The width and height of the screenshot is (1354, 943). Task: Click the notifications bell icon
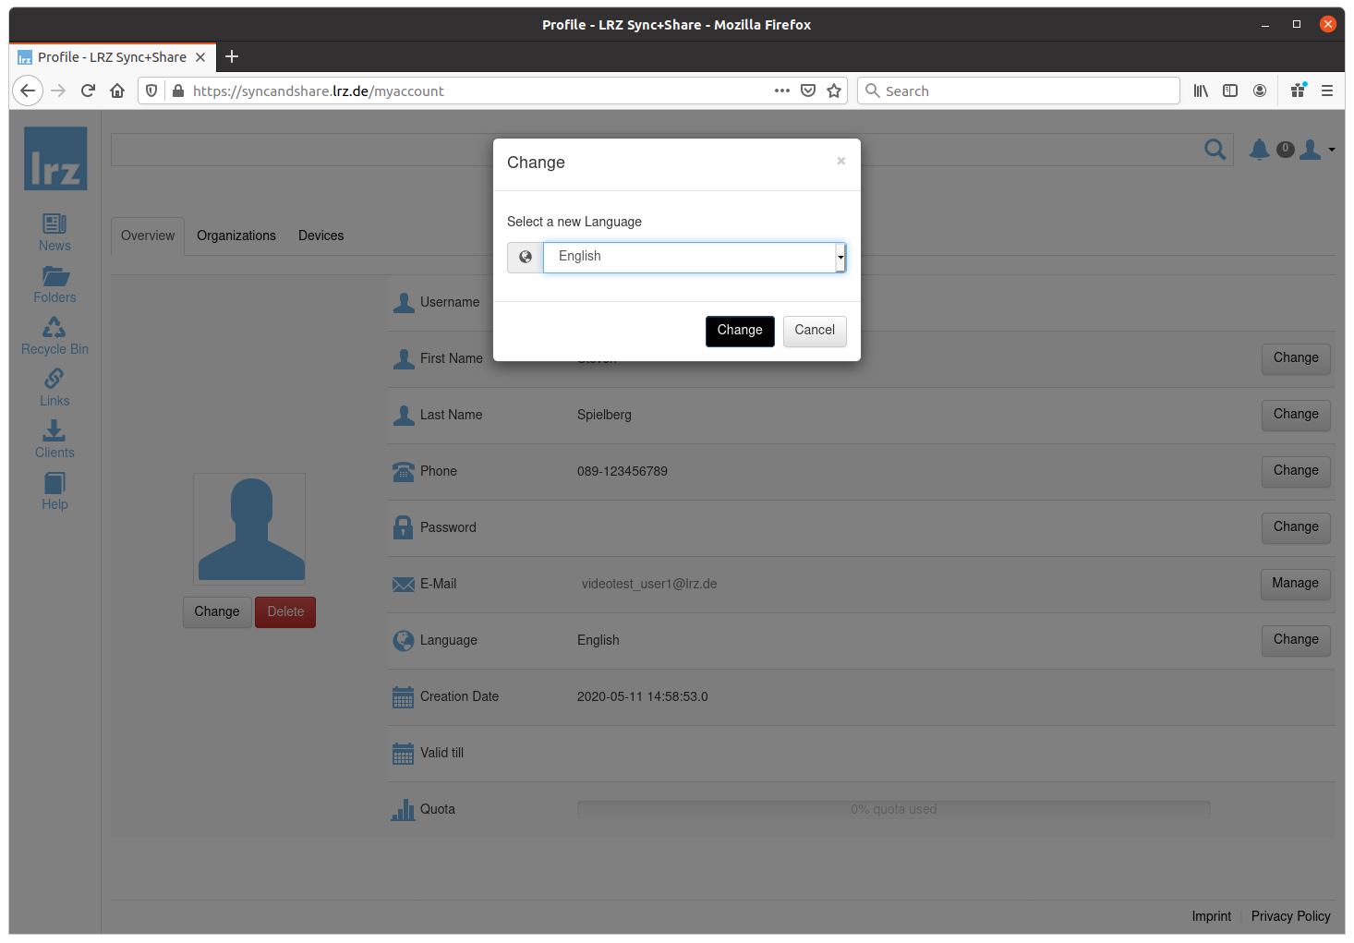(x=1259, y=149)
